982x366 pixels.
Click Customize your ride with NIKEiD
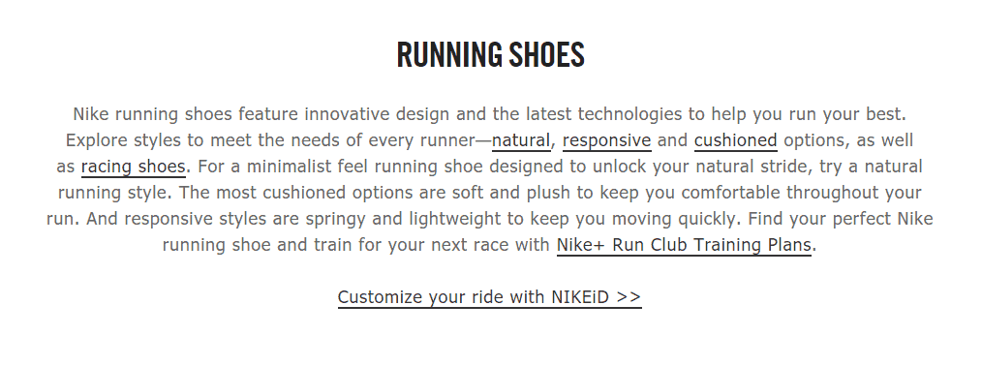(489, 296)
